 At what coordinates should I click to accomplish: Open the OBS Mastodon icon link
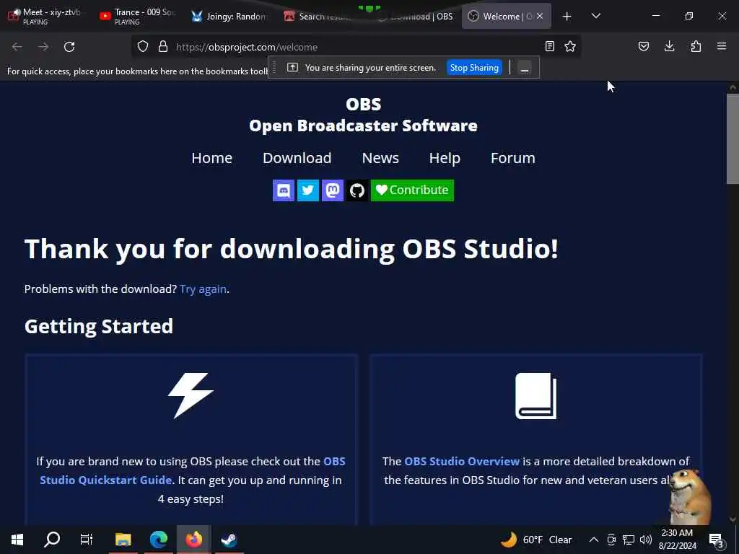point(332,190)
